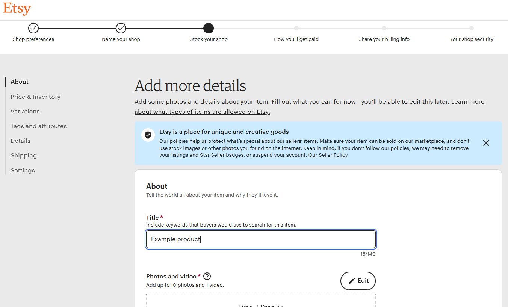Navigate to Details in the sidebar
Viewport: 508px width, 307px height.
pyautogui.click(x=20, y=141)
